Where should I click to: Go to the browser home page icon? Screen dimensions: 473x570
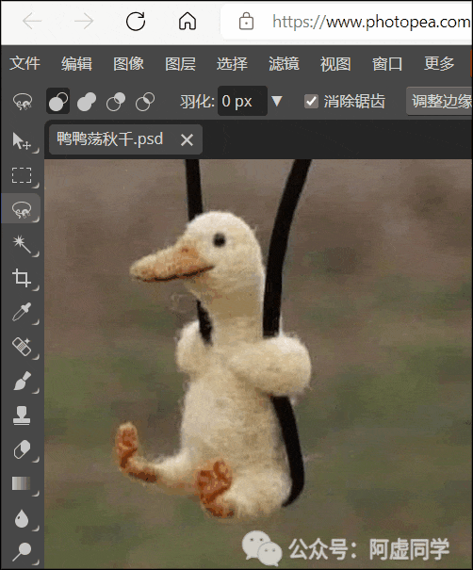(188, 21)
